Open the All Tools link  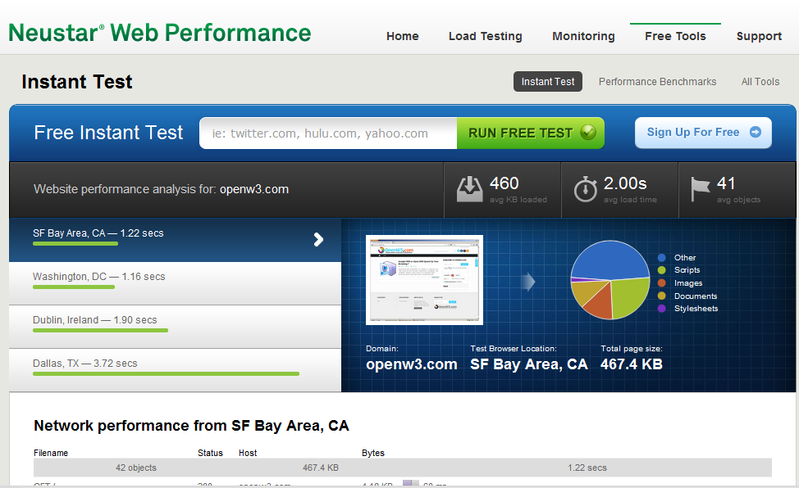[x=760, y=81]
